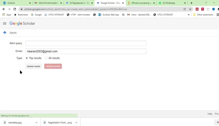Open the Help link in the footer
The height and width of the screenshot is (126, 219).
(x=210, y=114)
